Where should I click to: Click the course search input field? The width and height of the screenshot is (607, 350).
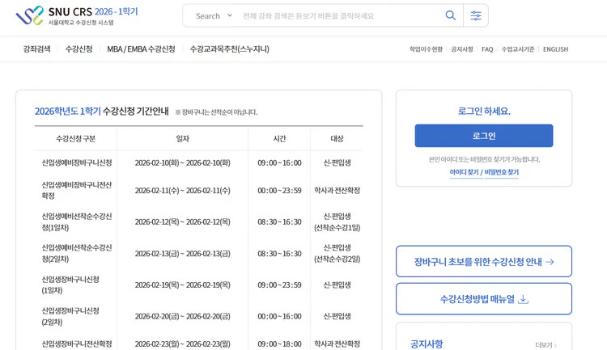(340, 15)
